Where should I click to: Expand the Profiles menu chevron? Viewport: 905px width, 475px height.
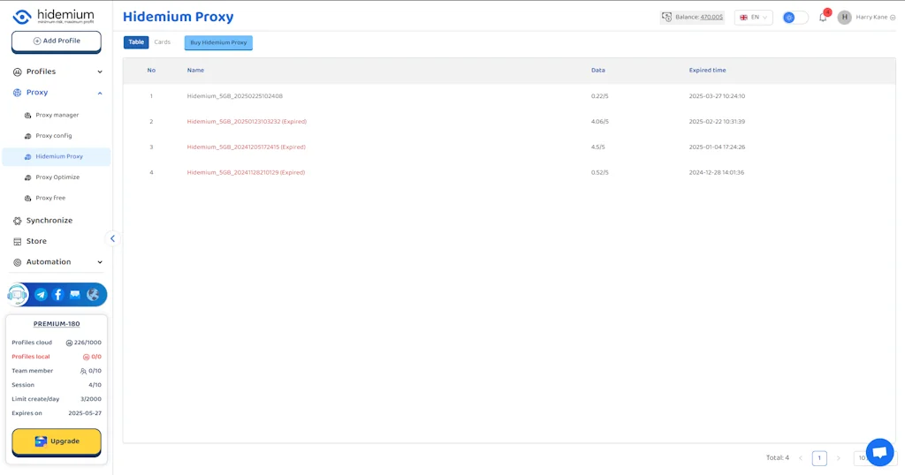click(100, 72)
